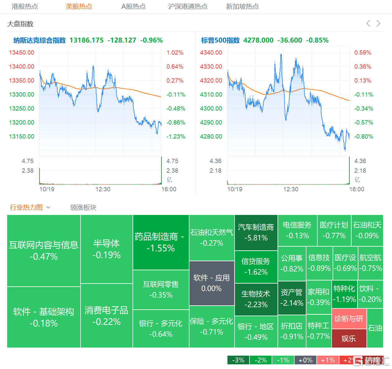Viewport: 392px width, 369px height.
Task: Open the A股热点 tab
Action: 133,7
